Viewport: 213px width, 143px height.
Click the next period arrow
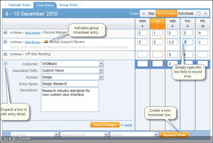205,14
